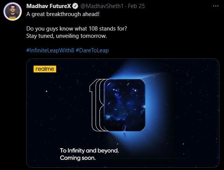Click Madhav's profile avatar picture
This screenshot has height=170, width=224.
point(13,11)
